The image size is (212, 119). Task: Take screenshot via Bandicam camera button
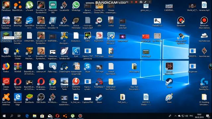coord(141,2)
